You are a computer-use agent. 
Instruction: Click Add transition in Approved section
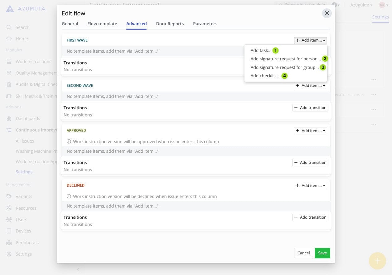[310, 163]
